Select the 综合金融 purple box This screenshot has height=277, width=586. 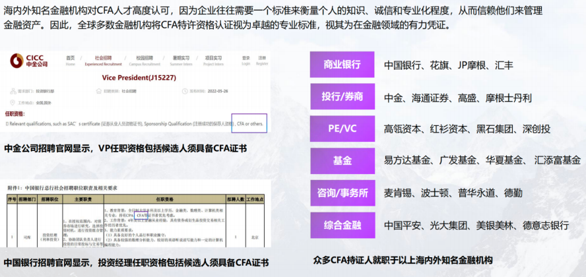click(342, 226)
